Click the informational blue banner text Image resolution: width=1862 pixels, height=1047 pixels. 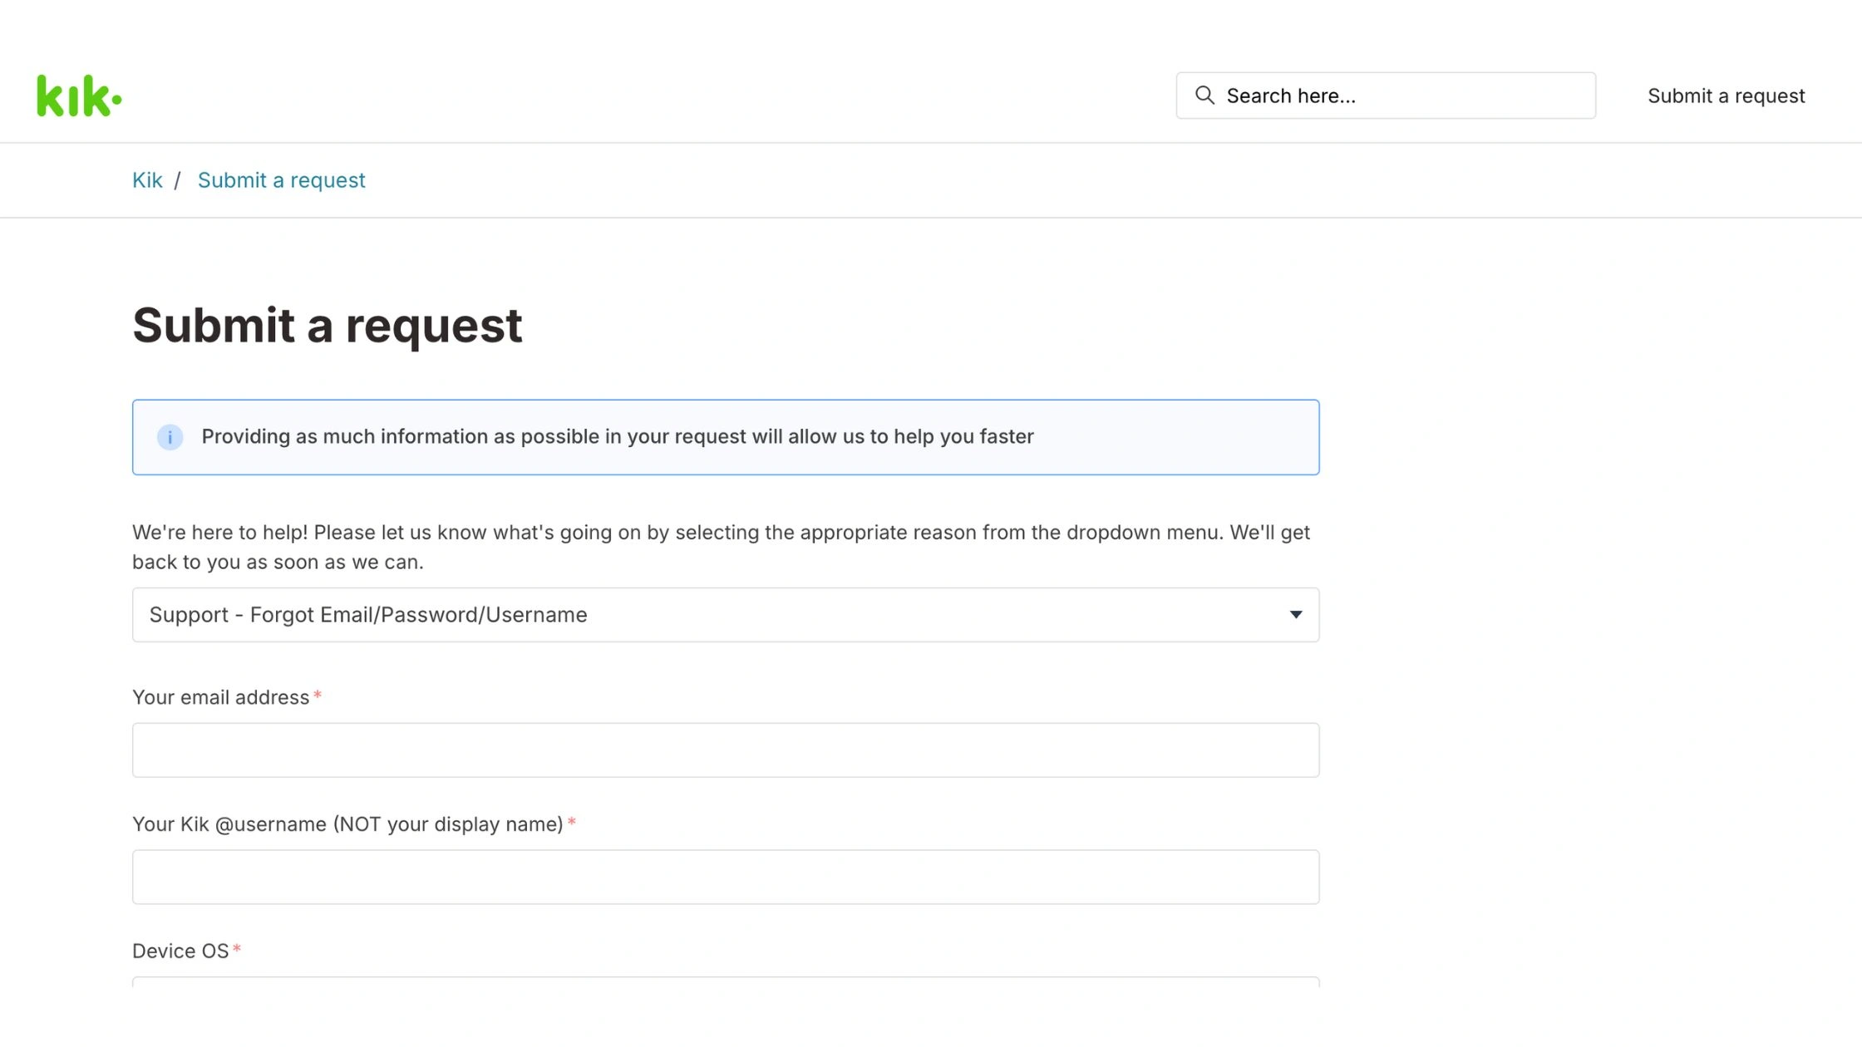click(617, 436)
